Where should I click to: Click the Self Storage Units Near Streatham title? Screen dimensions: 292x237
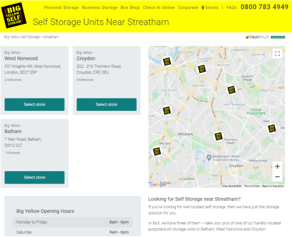click(101, 22)
